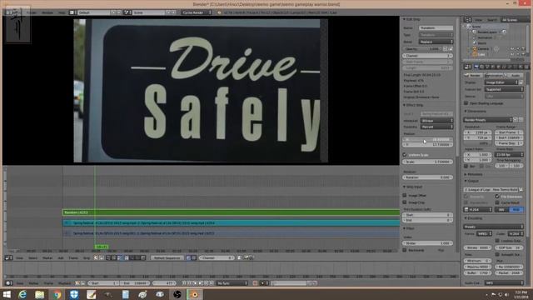Open the Percent translation unit dropdown

(x=436, y=127)
